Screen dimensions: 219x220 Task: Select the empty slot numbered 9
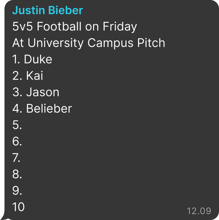point(17,191)
